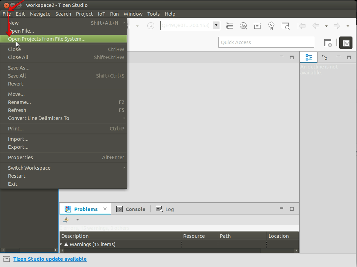Viewport: 357px width, 267px height.
Task: Select the Refresh menu item
Action: click(63, 110)
